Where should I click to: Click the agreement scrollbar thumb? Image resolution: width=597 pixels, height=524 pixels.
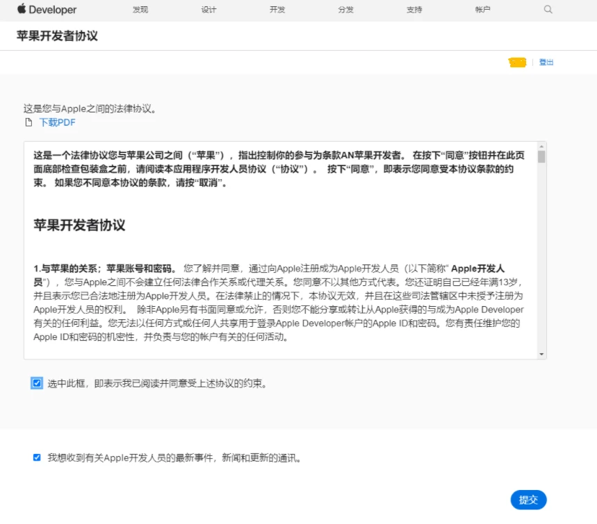[541, 157]
